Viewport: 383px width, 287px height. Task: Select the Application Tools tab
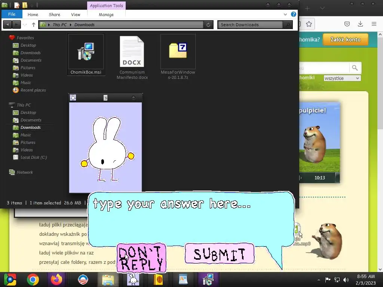(106, 6)
